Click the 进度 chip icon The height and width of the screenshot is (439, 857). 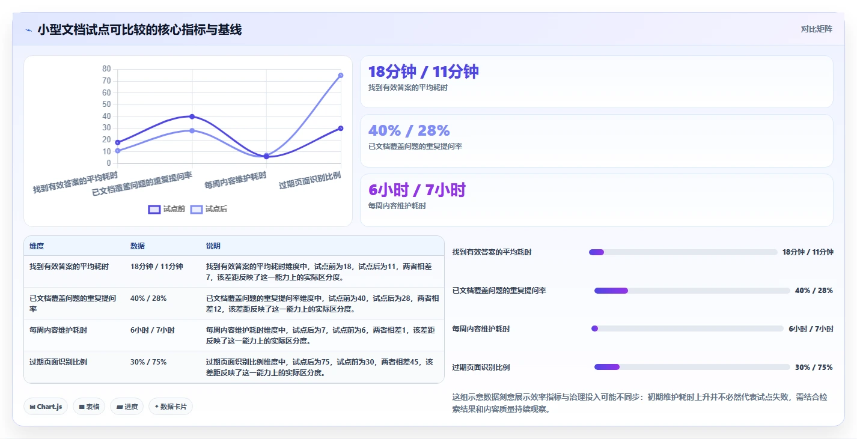tap(120, 407)
